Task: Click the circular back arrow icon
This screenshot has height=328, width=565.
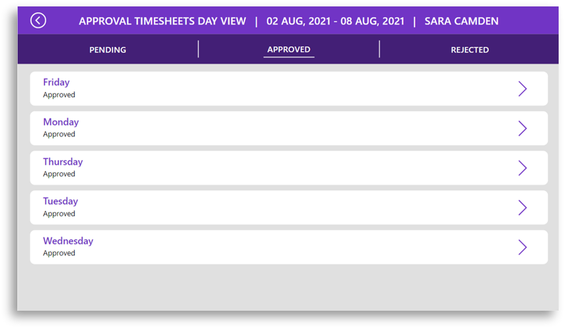Action: point(38,21)
